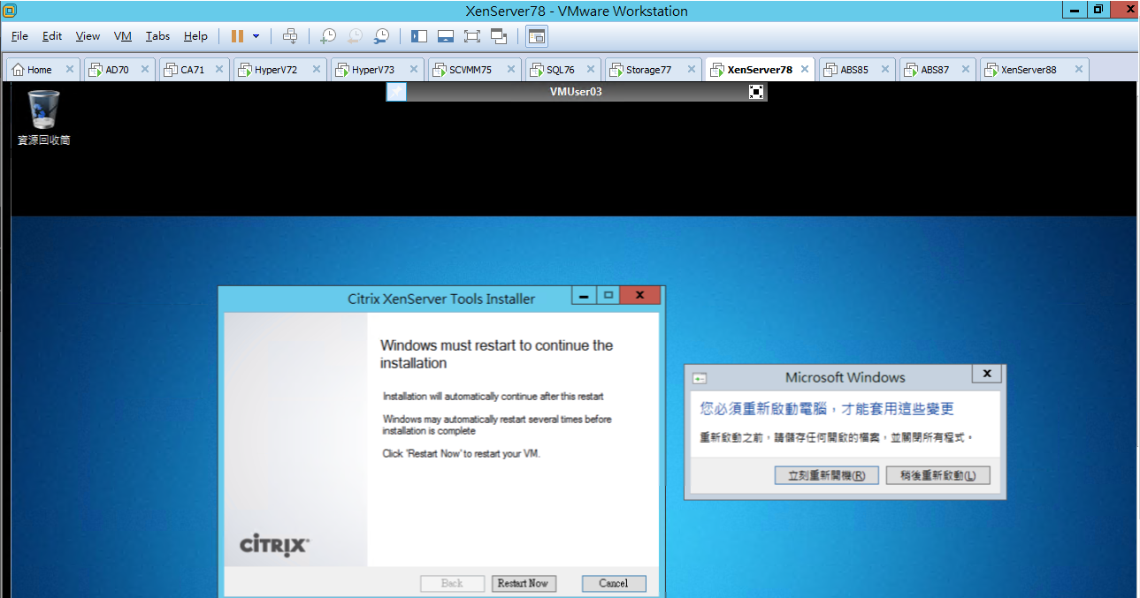Close the Citrix XenServer Tools Installer window
Viewport: 1140px width, 598px height.
pos(640,296)
